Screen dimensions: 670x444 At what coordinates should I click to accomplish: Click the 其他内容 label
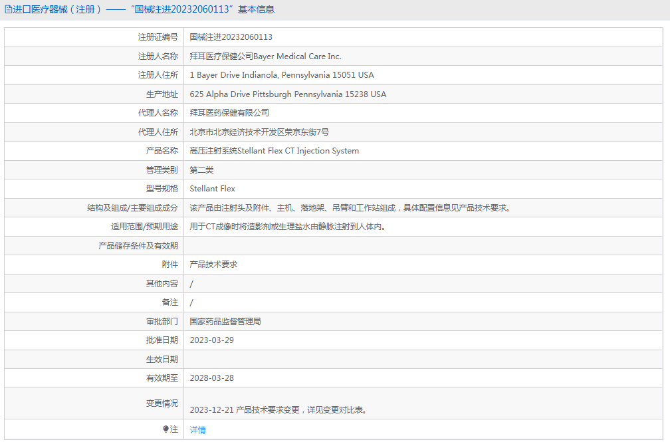pyautogui.click(x=162, y=284)
